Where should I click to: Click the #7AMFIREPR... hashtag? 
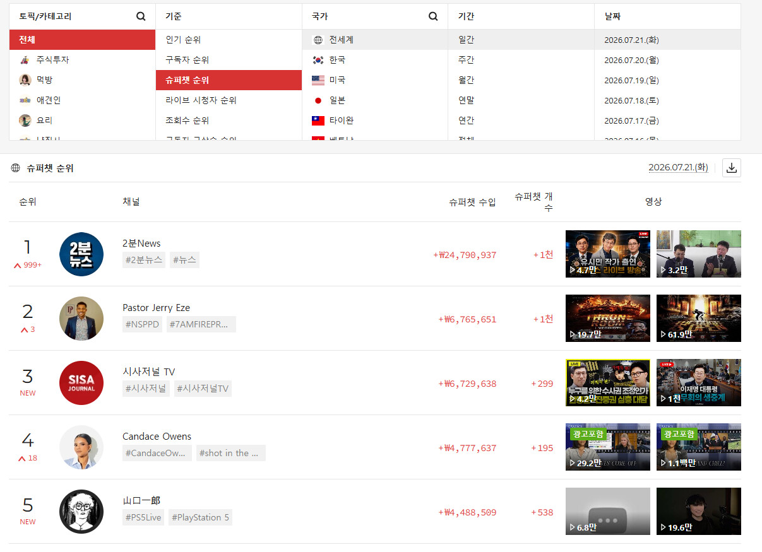point(201,324)
